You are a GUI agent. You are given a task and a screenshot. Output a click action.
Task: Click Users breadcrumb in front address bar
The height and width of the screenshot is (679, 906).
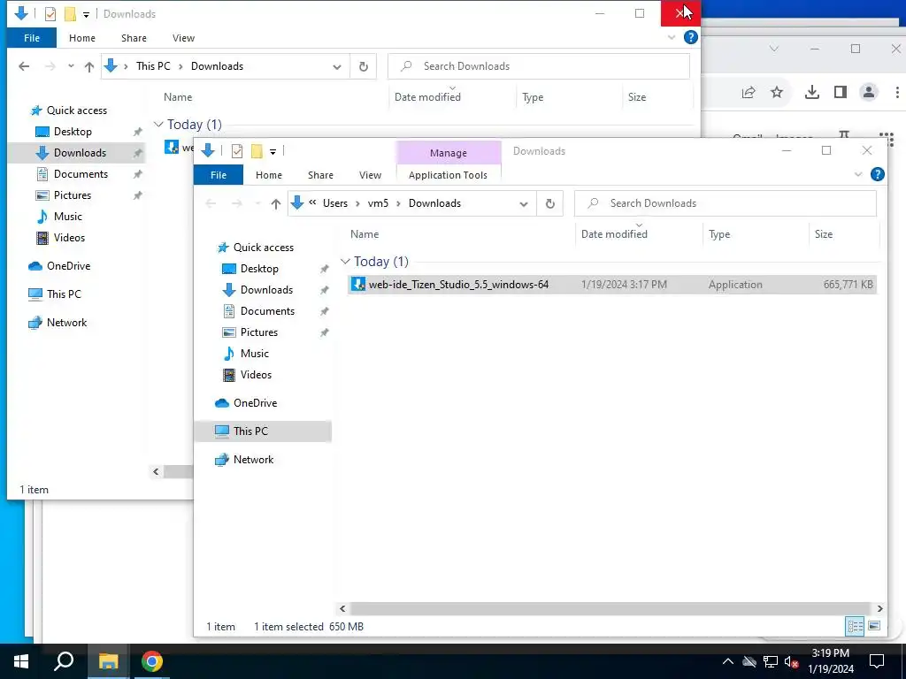(x=335, y=203)
